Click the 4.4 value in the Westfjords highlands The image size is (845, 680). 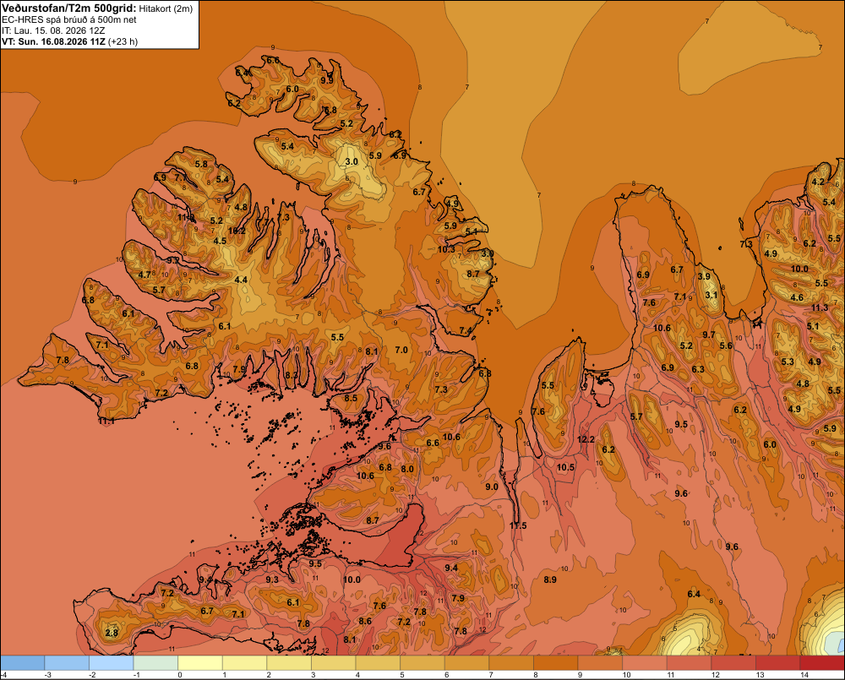(241, 280)
